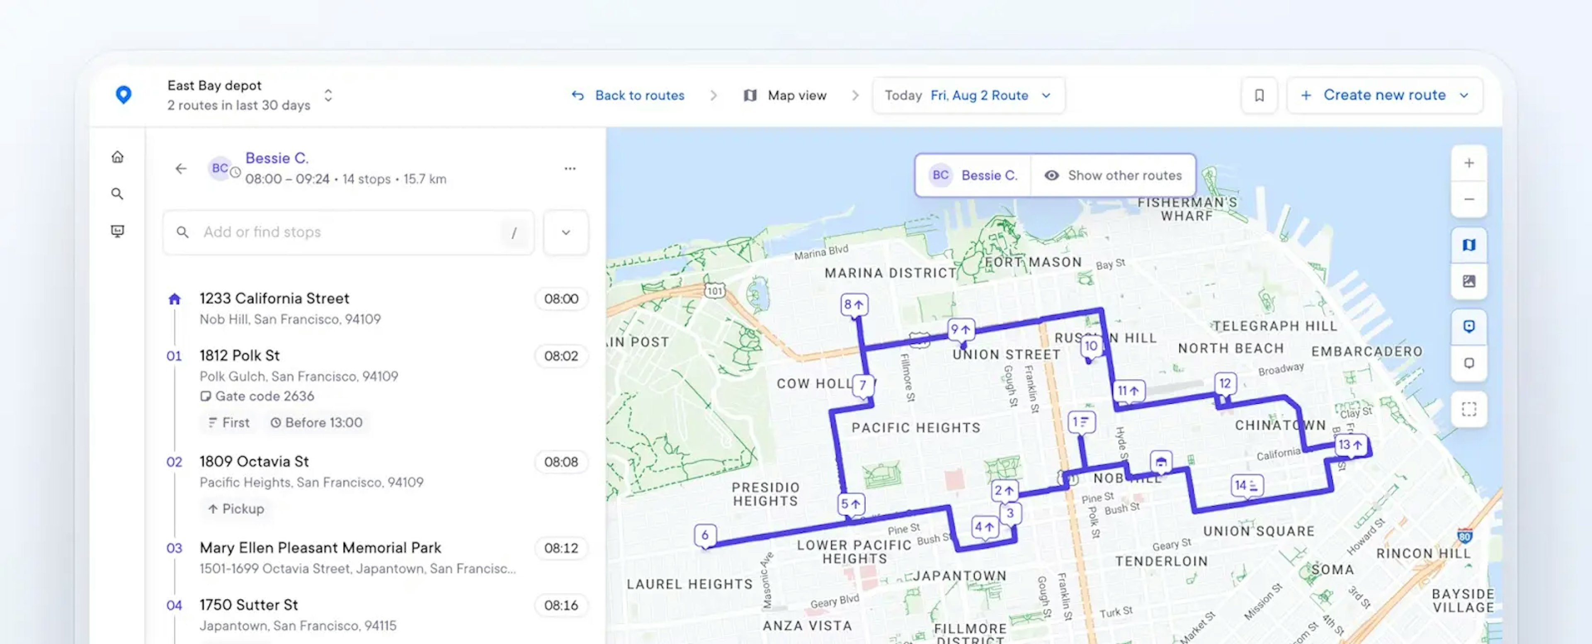Click the bookmark/save icon in toolbar
This screenshot has width=1592, height=644.
pyautogui.click(x=1259, y=95)
